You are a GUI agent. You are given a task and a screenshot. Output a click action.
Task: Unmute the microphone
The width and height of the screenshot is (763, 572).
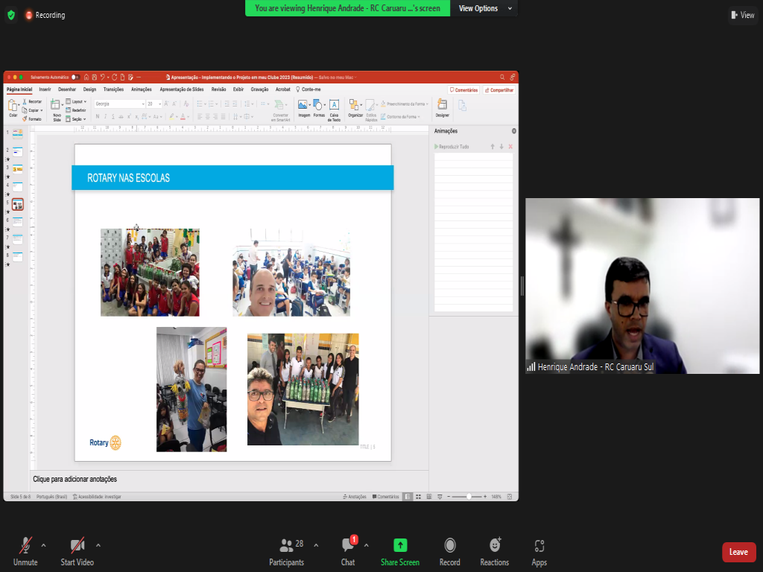point(25,546)
